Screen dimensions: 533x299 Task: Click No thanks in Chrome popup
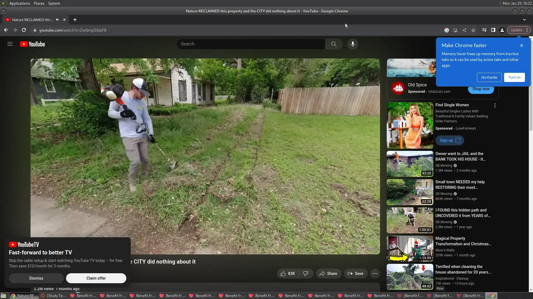489,78
